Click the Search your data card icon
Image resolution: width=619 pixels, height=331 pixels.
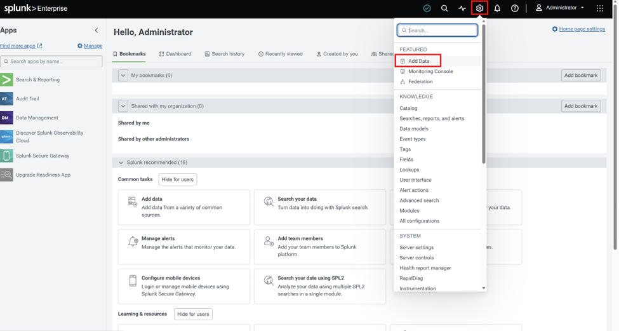pos(269,201)
